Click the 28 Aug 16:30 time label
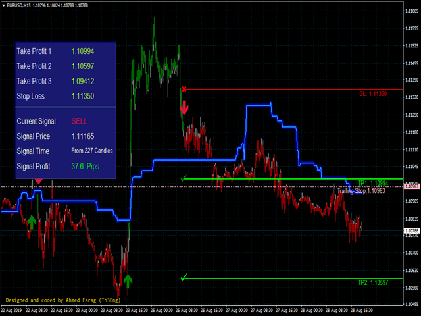 pyautogui.click(x=362, y=310)
